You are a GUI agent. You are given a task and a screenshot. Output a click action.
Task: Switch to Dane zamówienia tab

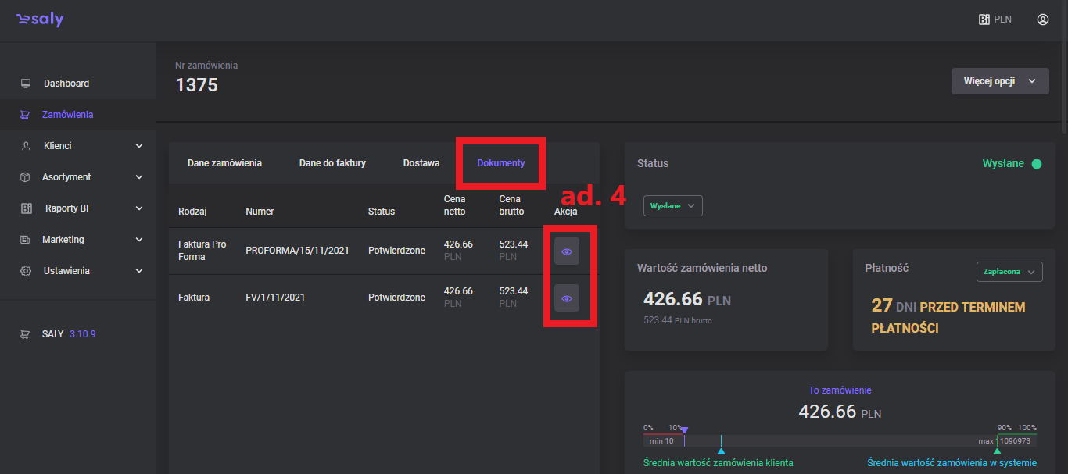tap(224, 163)
